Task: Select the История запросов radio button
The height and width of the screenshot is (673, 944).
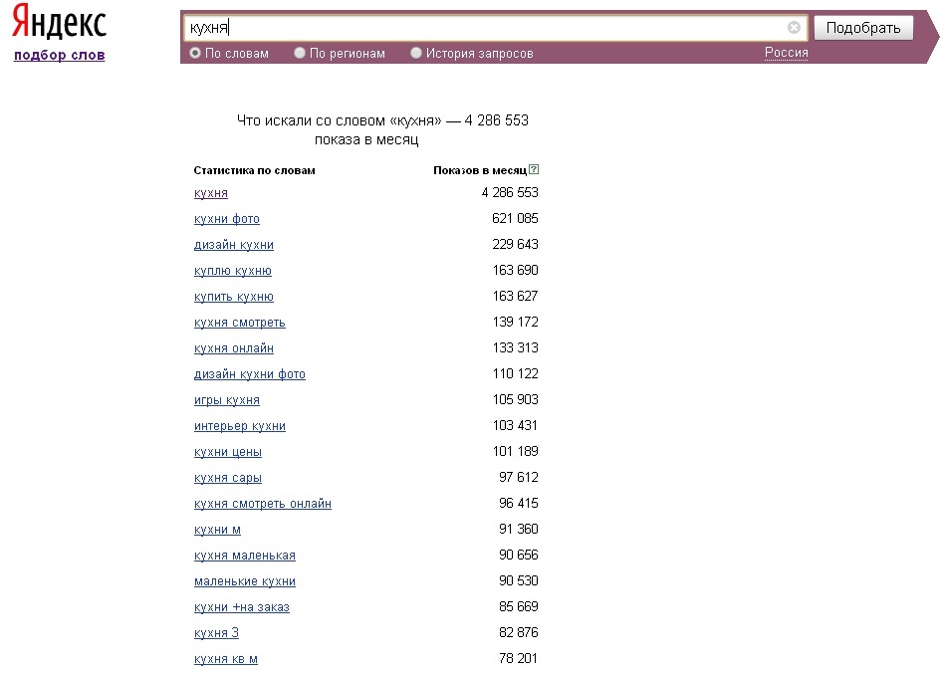Action: [416, 53]
